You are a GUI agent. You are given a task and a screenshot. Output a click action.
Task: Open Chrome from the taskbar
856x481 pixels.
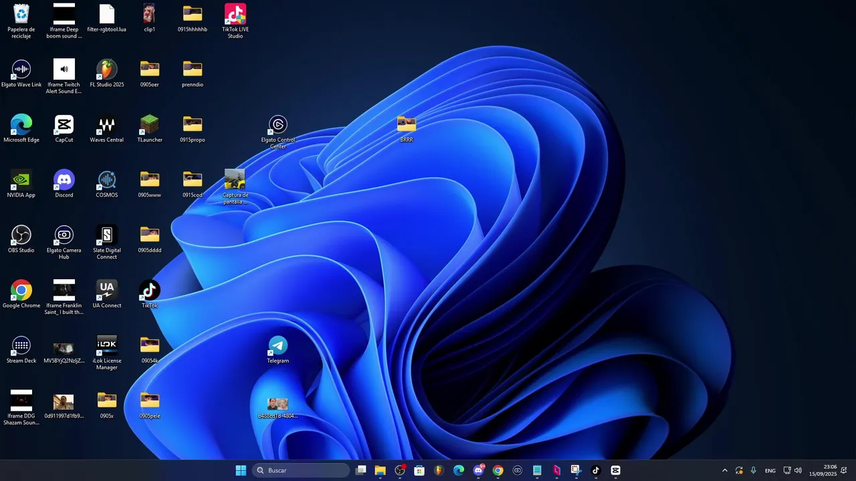click(x=498, y=470)
